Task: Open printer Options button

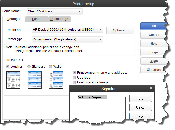Action: (x=120, y=30)
